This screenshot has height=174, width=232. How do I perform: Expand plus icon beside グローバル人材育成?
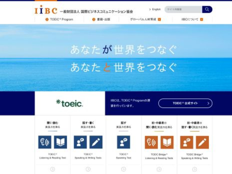tap(159, 19)
